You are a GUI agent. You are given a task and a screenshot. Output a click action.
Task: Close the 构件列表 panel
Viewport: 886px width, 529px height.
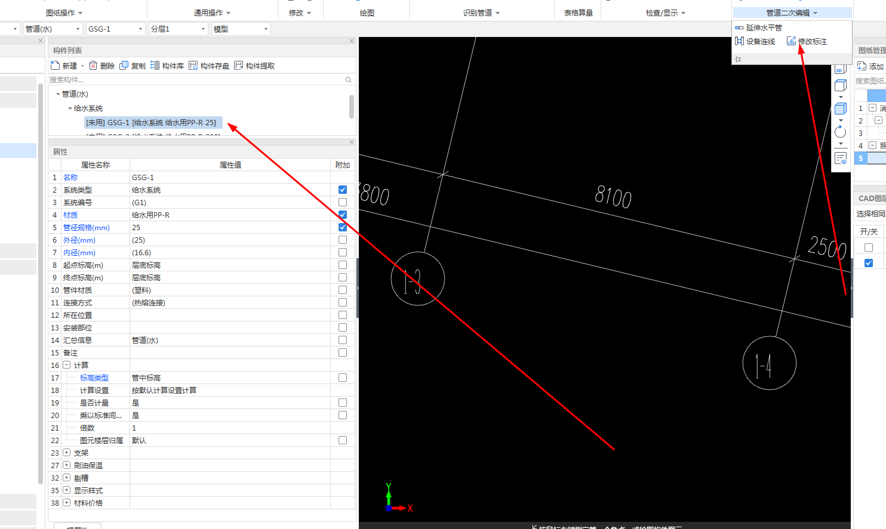tap(352, 41)
